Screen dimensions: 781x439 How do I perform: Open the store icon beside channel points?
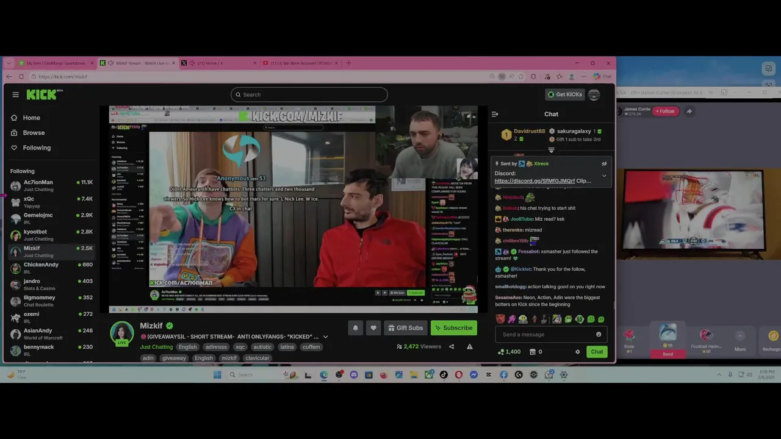[x=532, y=352]
